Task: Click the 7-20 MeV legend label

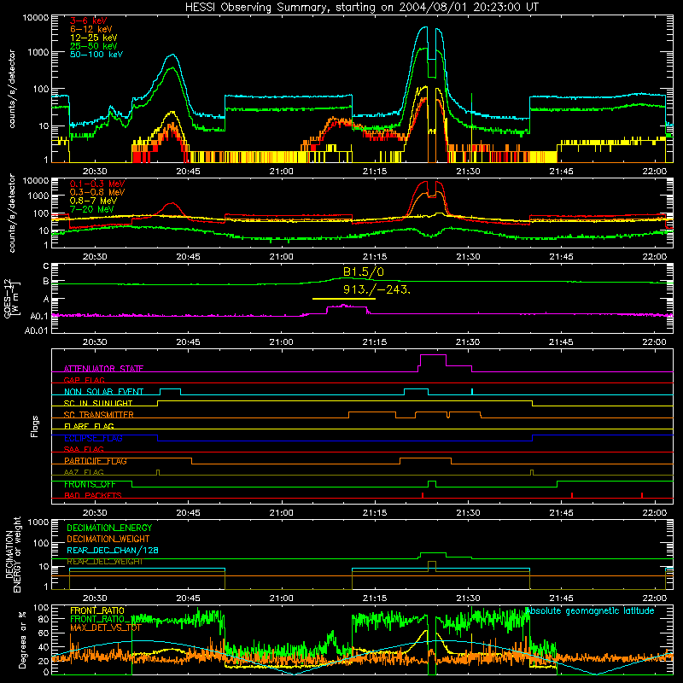Action: [x=92, y=209]
